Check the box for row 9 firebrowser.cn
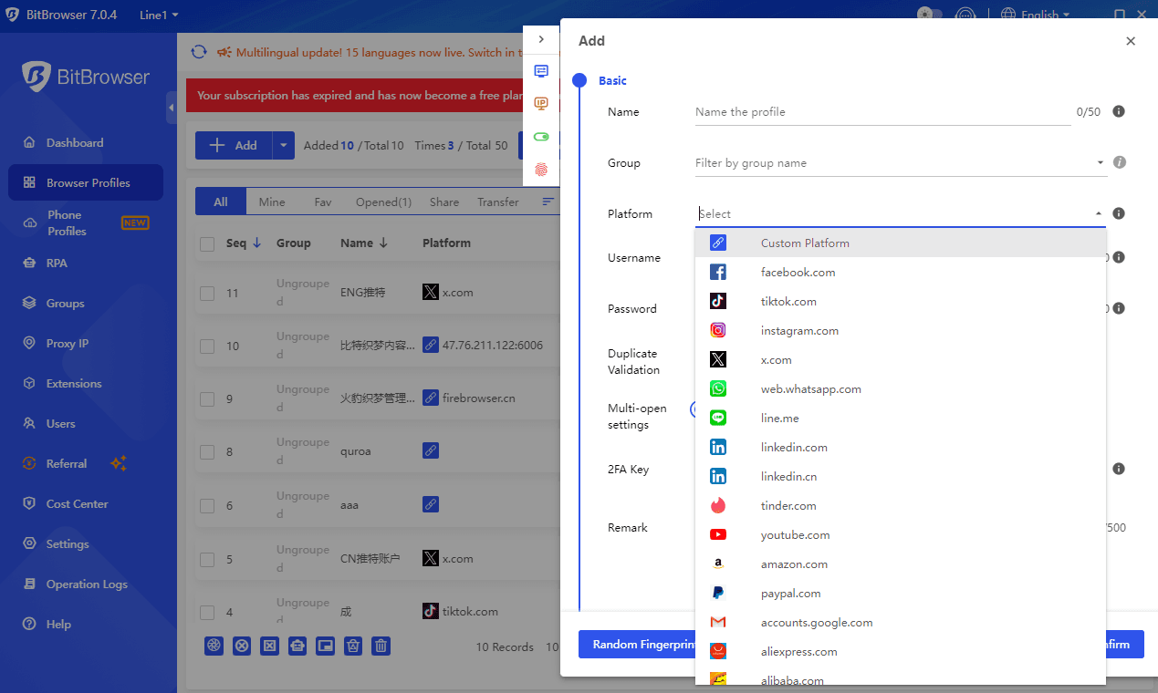This screenshot has width=1158, height=693. click(x=207, y=398)
